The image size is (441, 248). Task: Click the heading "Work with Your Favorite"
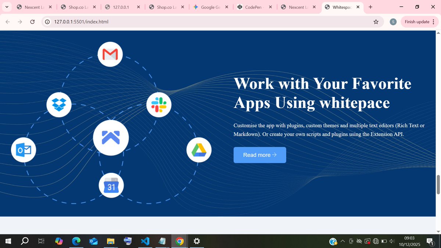[x=322, y=83]
